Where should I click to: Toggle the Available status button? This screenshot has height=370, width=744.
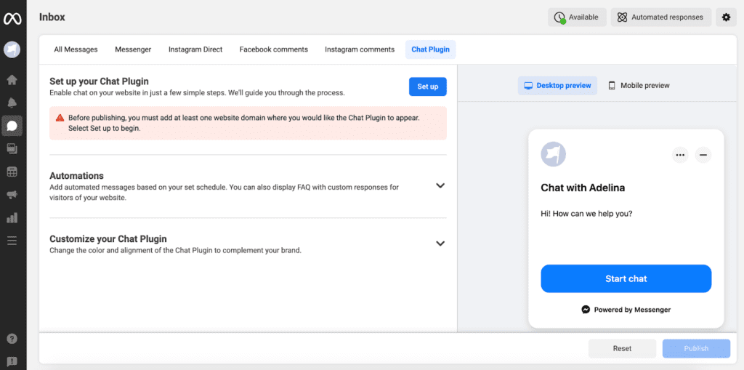(577, 17)
